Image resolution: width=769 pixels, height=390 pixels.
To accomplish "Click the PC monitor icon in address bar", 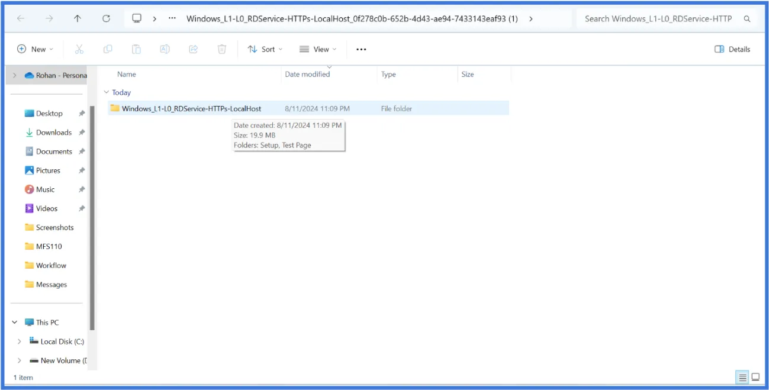I will [x=137, y=18].
